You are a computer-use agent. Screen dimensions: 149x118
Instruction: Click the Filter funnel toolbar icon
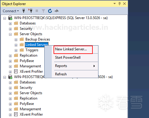[x=43, y=11]
